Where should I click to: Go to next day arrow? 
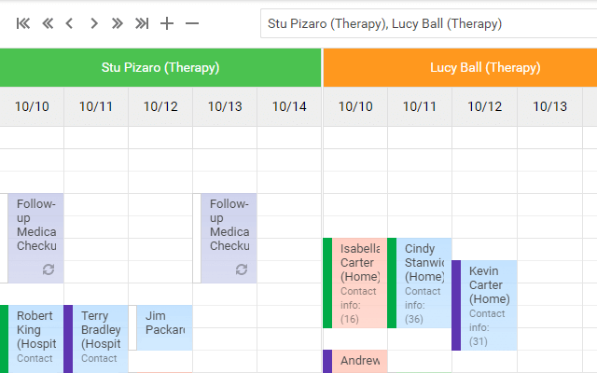pos(94,23)
